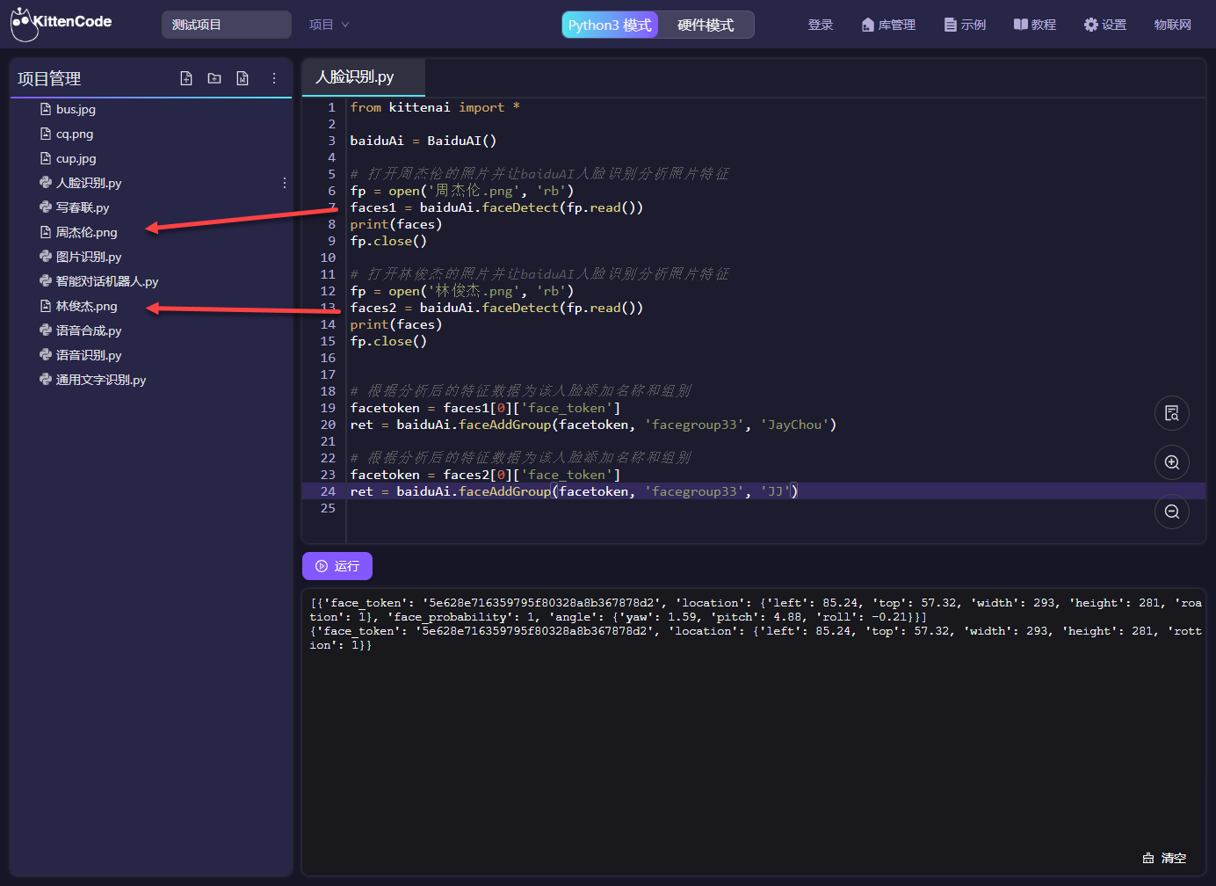Open 教程 tutorials
The height and width of the screenshot is (886, 1216).
tap(1035, 25)
